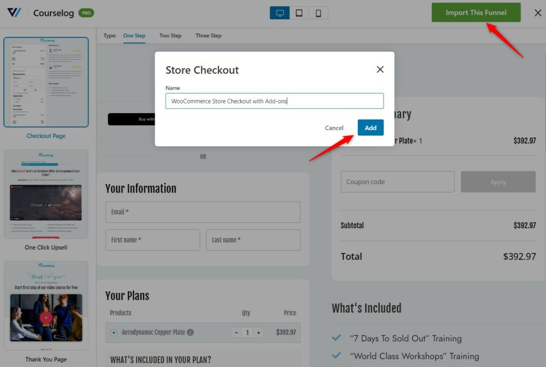Click the Thank You Page label
This screenshot has height=367, width=546.
46,360
